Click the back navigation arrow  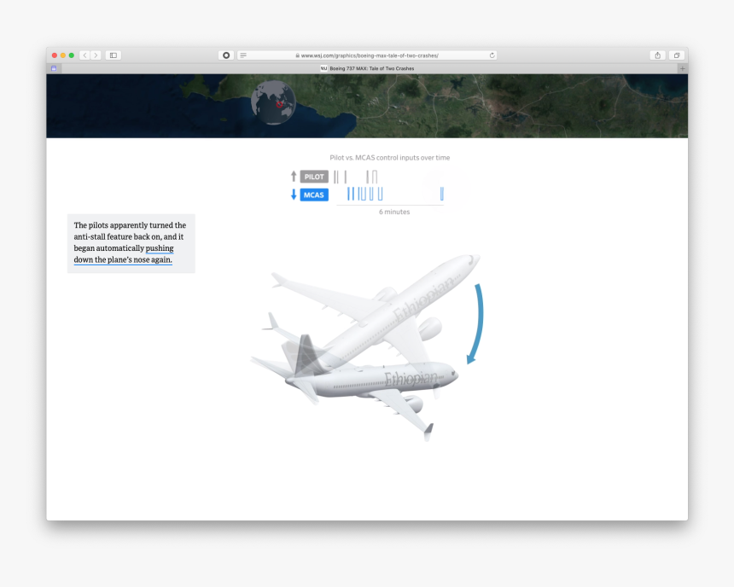click(83, 55)
